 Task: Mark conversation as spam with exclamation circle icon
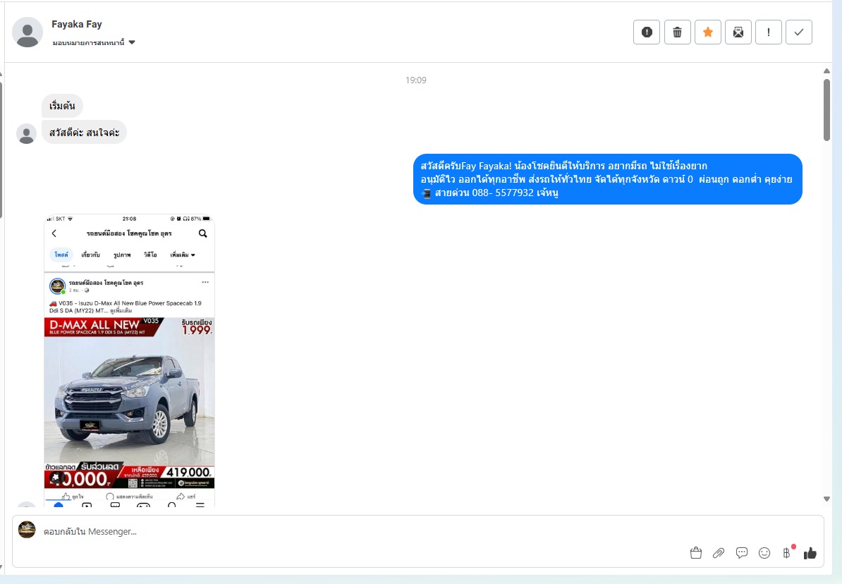(647, 32)
